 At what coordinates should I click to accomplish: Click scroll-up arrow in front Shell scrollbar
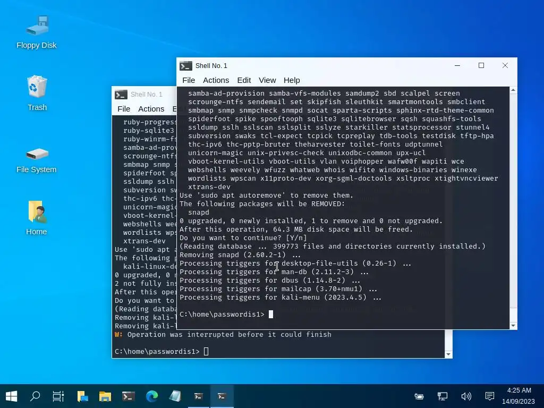click(x=513, y=90)
